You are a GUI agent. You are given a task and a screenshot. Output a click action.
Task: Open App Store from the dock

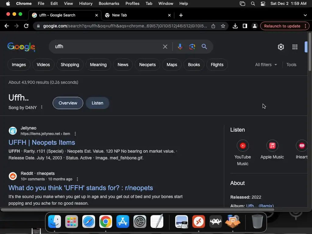coord(122,222)
